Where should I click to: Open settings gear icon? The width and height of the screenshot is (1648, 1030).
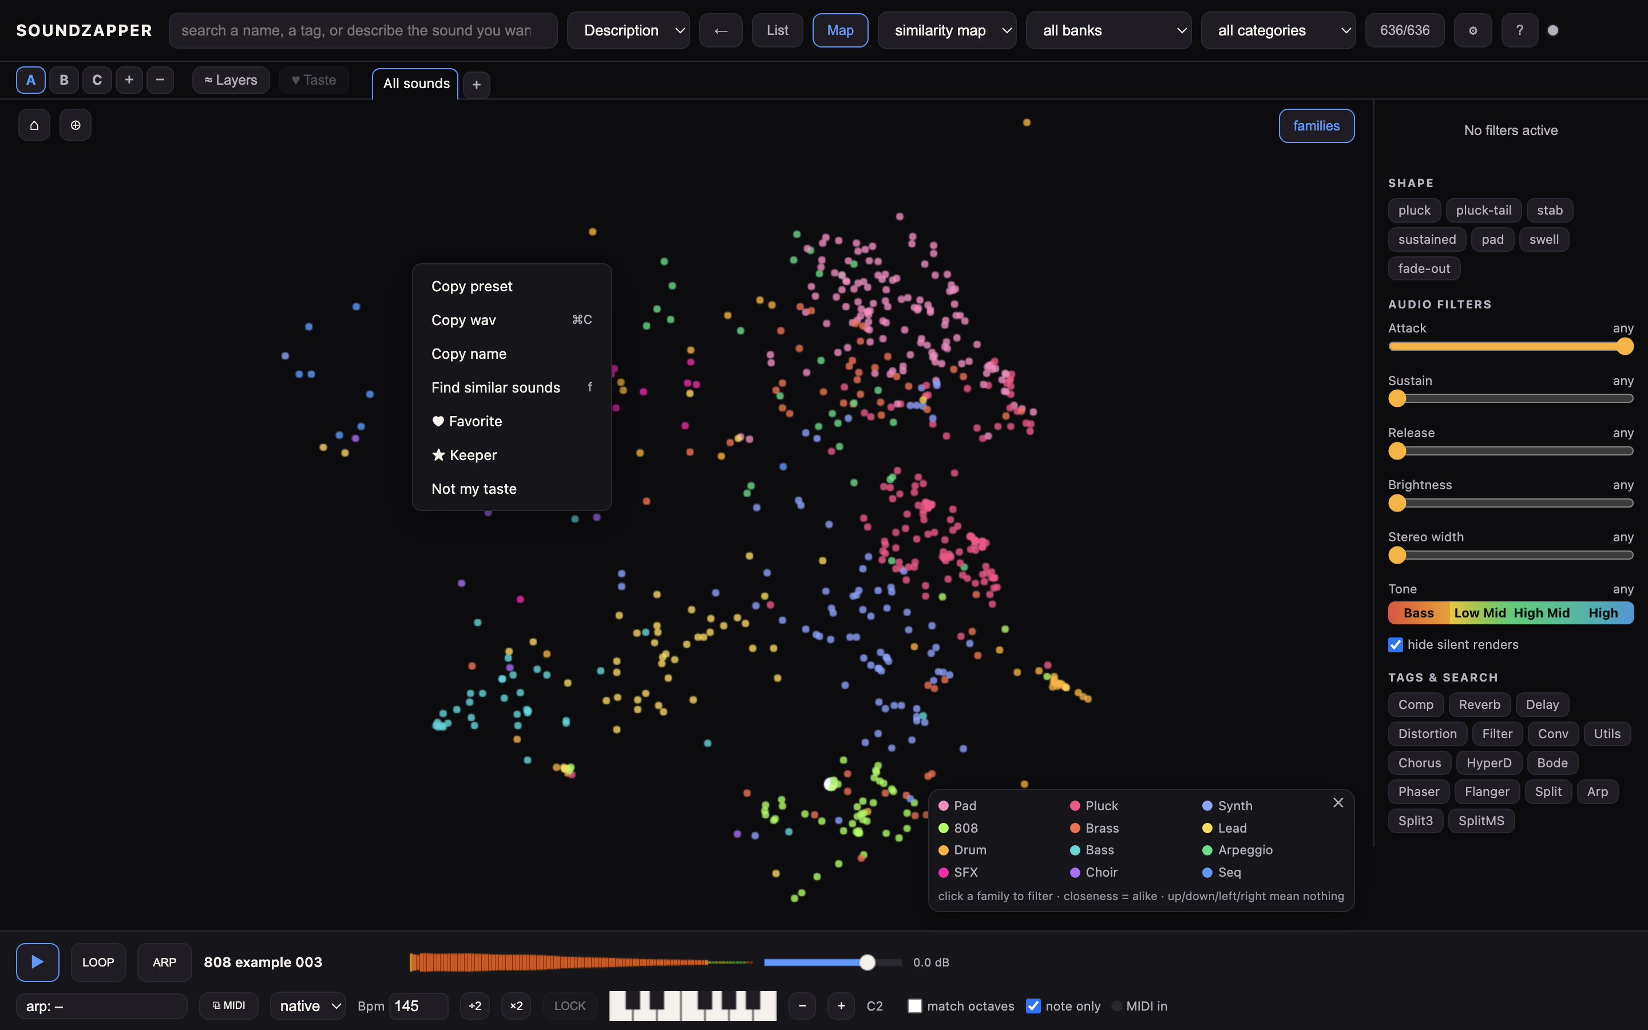[1472, 31]
